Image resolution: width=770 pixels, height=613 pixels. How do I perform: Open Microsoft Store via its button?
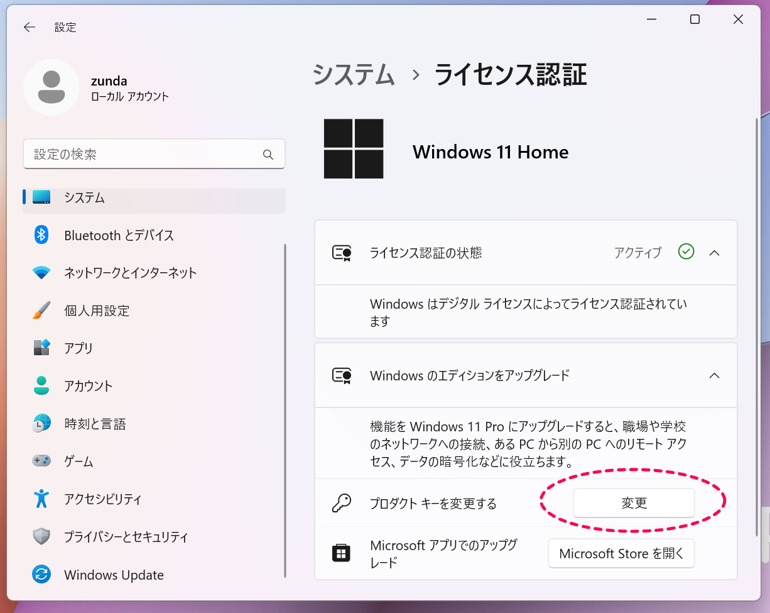(621, 553)
